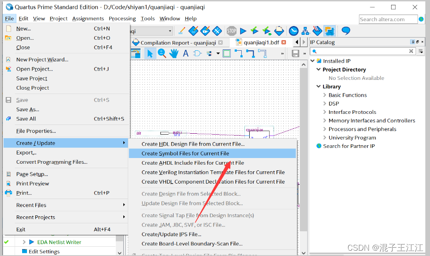This screenshot has height=256, width=430.
Task: Open the Compilation Report toolbar icon
Action: pyautogui.click(x=279, y=31)
